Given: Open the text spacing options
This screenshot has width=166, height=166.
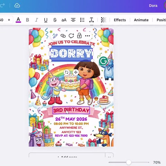Looking at the screenshot, I should pos(91,20).
